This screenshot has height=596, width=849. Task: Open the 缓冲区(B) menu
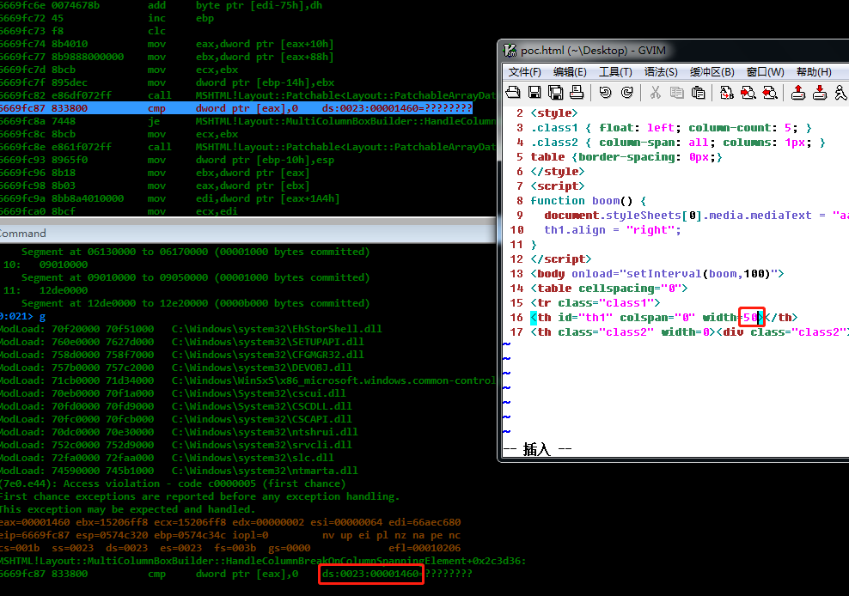coord(712,72)
